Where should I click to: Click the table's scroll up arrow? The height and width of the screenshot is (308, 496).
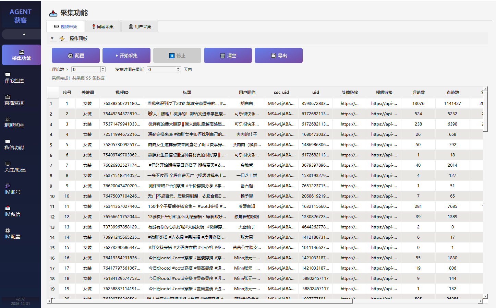click(485, 89)
